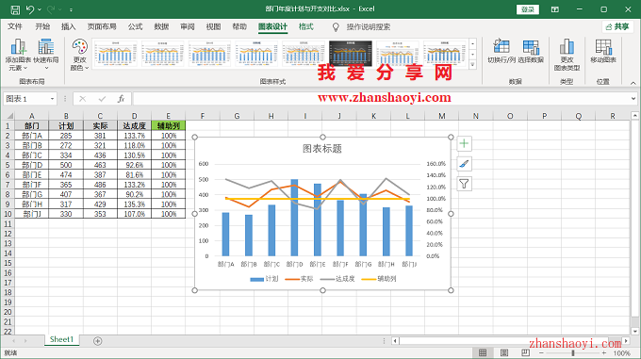Select row 1 header

point(8,126)
